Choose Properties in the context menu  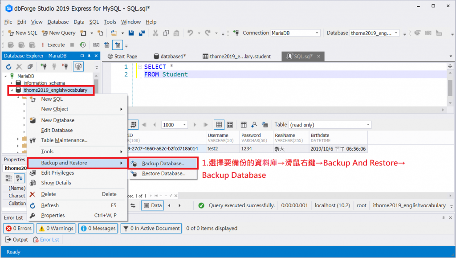77,215
